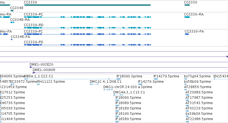Click the RH11122.5prime EST label

(x=51, y=82)
